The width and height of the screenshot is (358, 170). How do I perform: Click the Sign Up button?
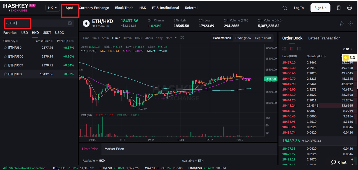pyautogui.click(x=320, y=8)
